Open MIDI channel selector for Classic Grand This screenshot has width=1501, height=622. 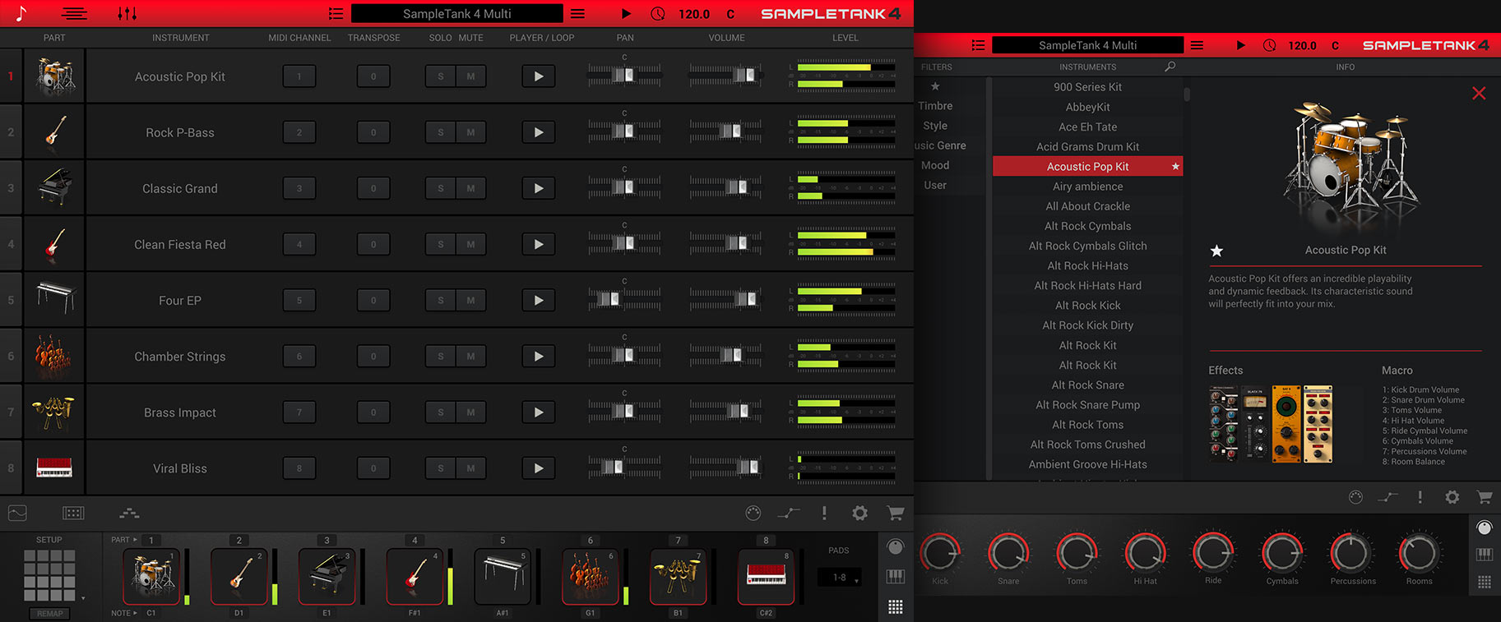coord(299,188)
